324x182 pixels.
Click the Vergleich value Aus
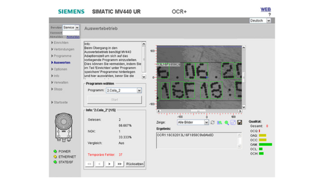[x=121, y=143]
